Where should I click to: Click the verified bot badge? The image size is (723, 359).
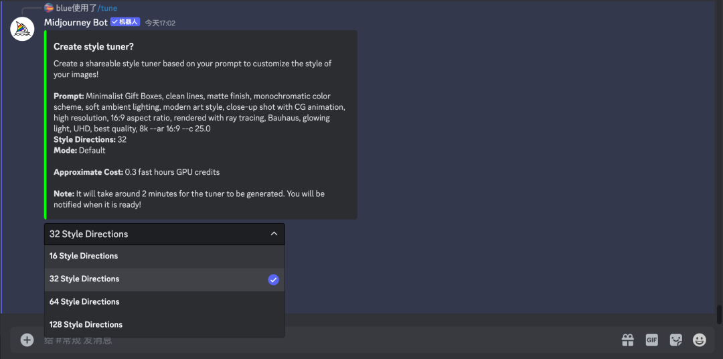[x=125, y=22]
